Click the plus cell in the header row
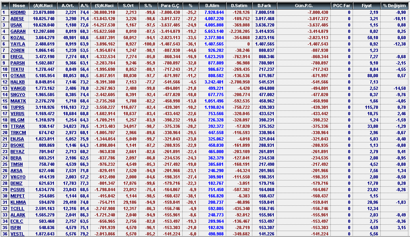Screen dimensions: 410x237 tap(5, 6)
